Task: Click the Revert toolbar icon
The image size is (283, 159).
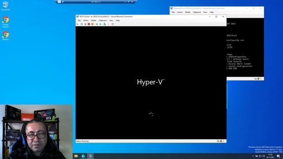Action: click(x=108, y=24)
